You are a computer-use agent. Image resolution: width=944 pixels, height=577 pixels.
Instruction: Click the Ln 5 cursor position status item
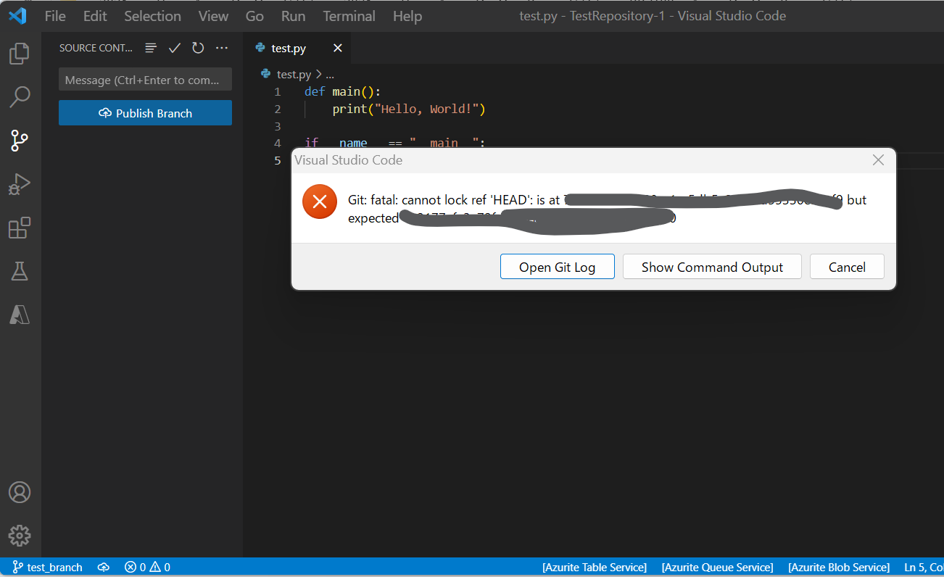point(922,567)
